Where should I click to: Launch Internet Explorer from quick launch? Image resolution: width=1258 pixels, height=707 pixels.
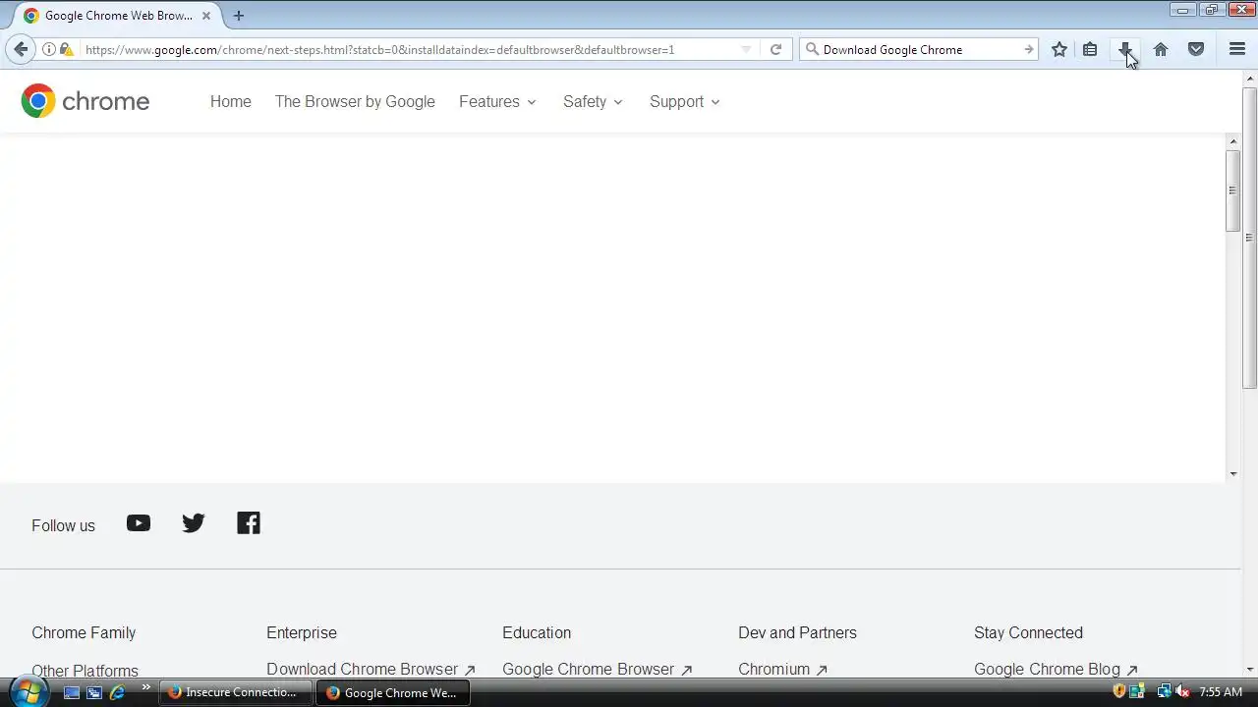[x=117, y=692]
